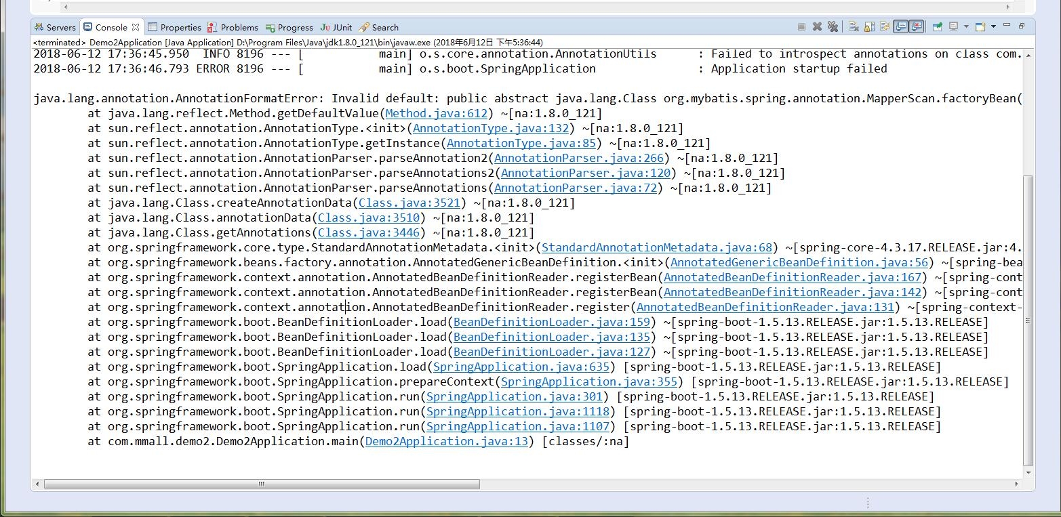Open the Properties tab

(175, 27)
